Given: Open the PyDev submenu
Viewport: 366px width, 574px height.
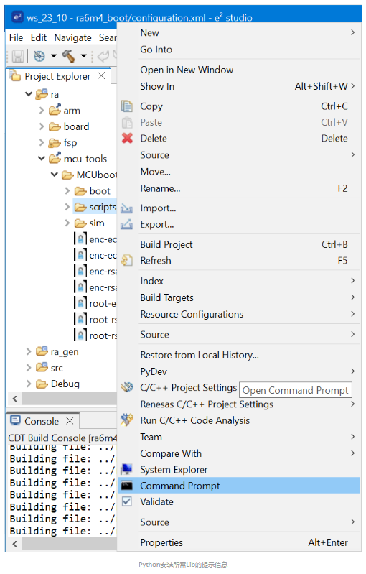Looking at the screenshot, I should [x=239, y=371].
